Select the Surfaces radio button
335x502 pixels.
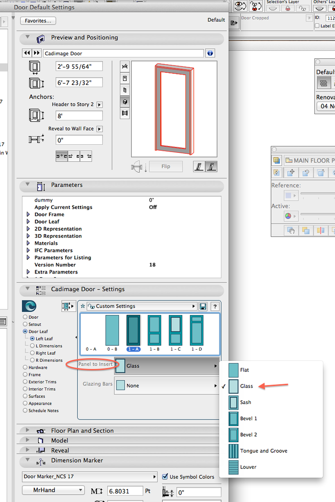coord(25,396)
